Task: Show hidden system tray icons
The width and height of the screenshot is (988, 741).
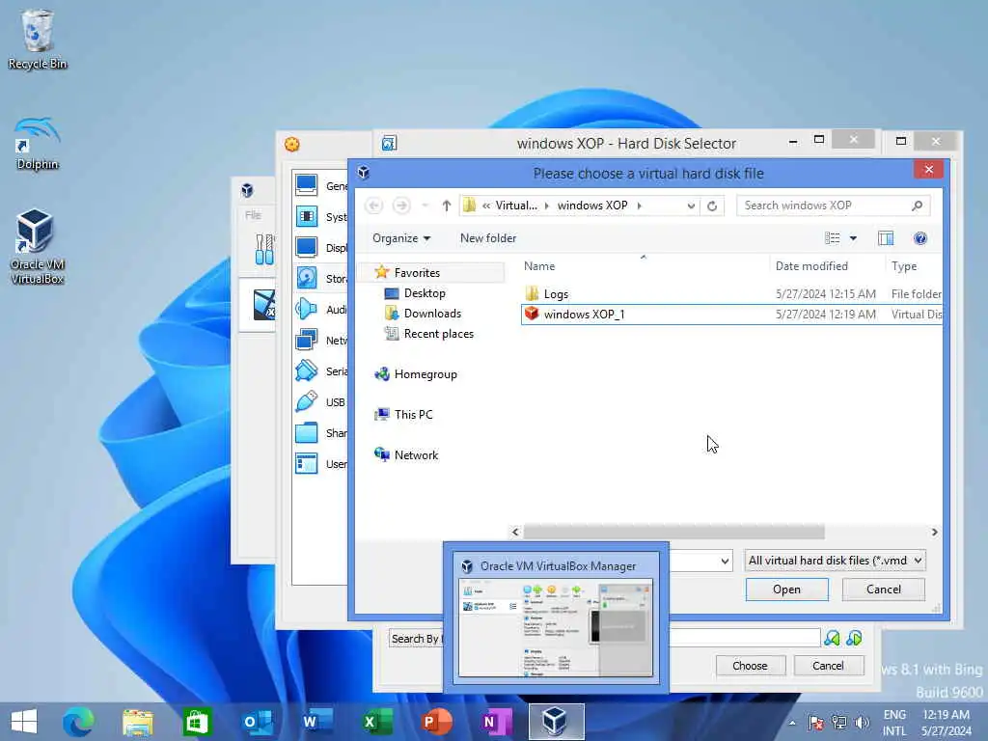Action: coord(792,723)
